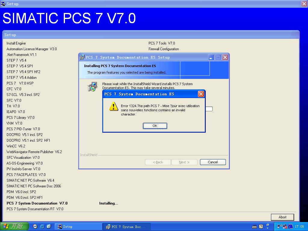Select 'SIMATIC NET PC Software Doc 2006' entry
Viewport: 308px width, 231px height.
pyautogui.click(x=34, y=186)
